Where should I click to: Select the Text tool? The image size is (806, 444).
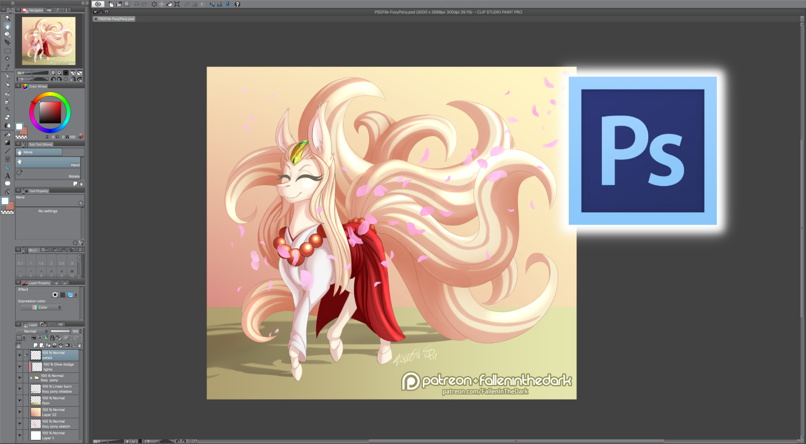(7, 175)
